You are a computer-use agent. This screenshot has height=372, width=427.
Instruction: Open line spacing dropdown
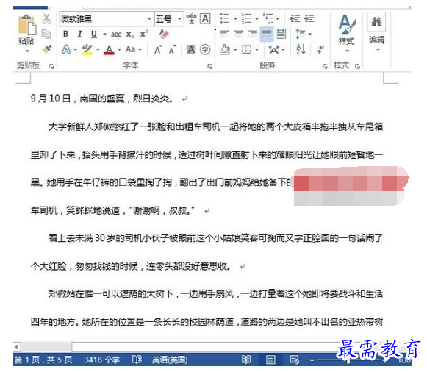click(304, 34)
